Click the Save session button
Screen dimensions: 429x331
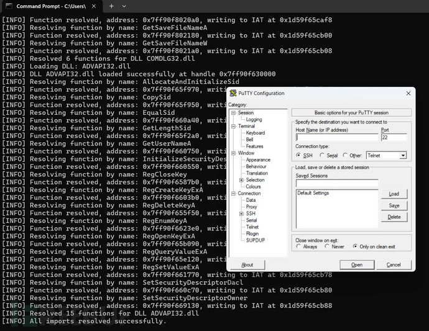click(394, 206)
